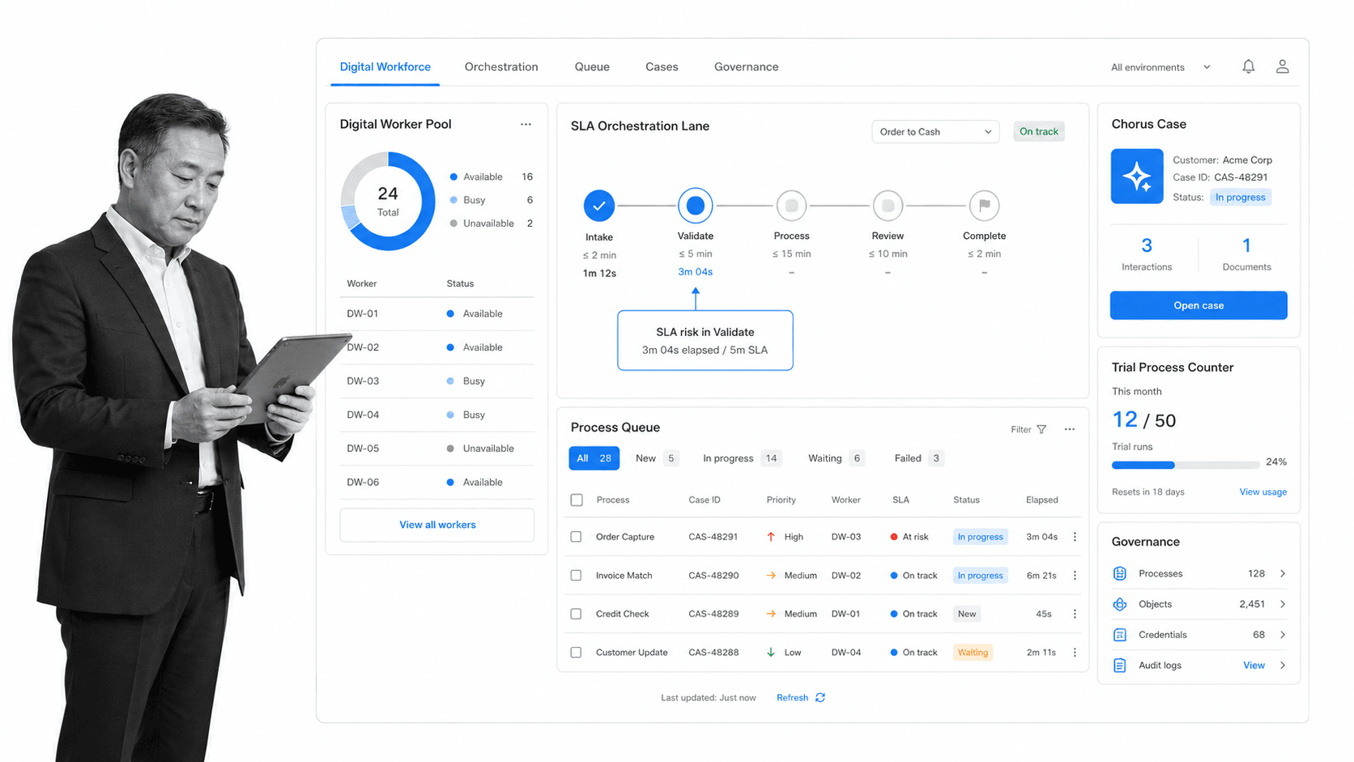Click the Refresh circular arrows icon

point(820,697)
